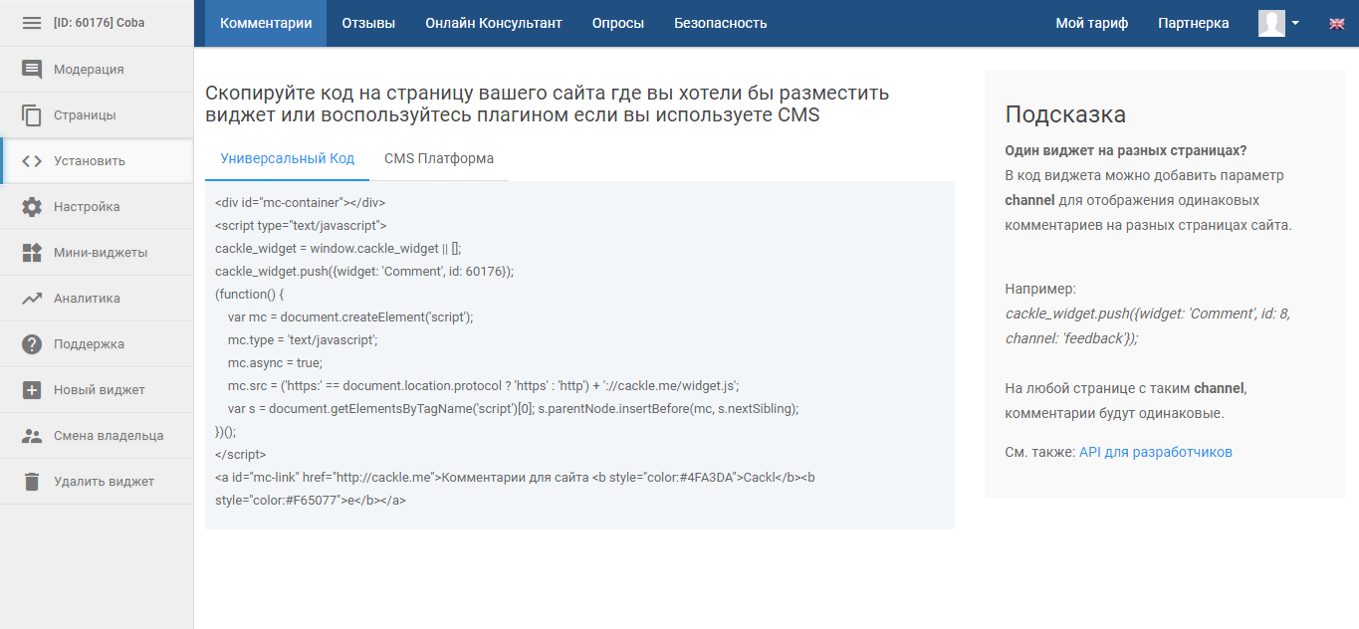Open the Мой тариф page

click(1091, 23)
